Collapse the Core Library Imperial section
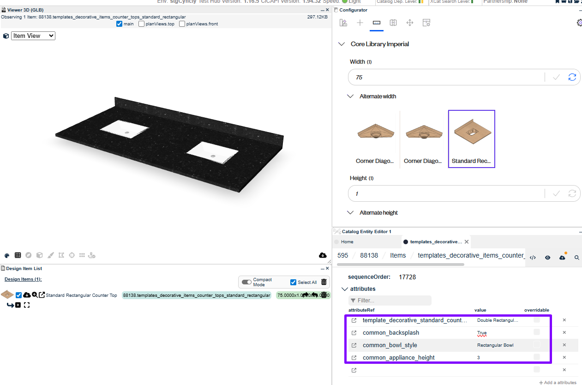 click(x=342, y=44)
